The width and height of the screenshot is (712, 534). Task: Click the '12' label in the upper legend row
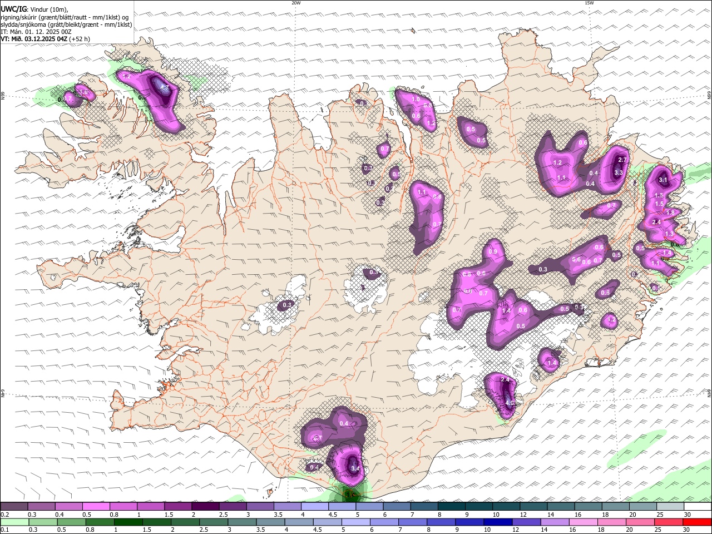coord(523,515)
